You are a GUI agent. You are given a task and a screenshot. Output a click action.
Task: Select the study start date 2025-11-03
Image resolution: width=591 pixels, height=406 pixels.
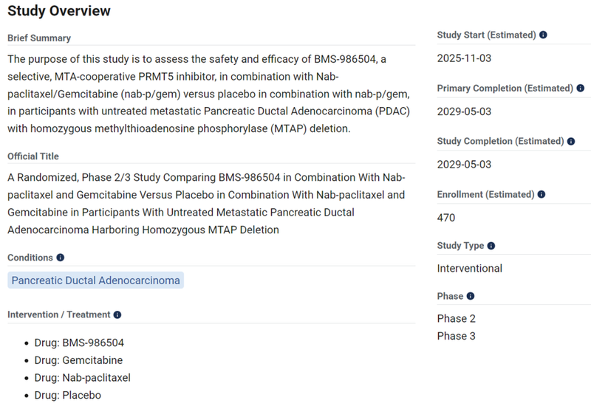(x=464, y=58)
